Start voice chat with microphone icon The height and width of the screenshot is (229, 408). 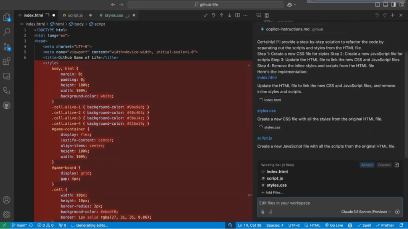[271, 212]
